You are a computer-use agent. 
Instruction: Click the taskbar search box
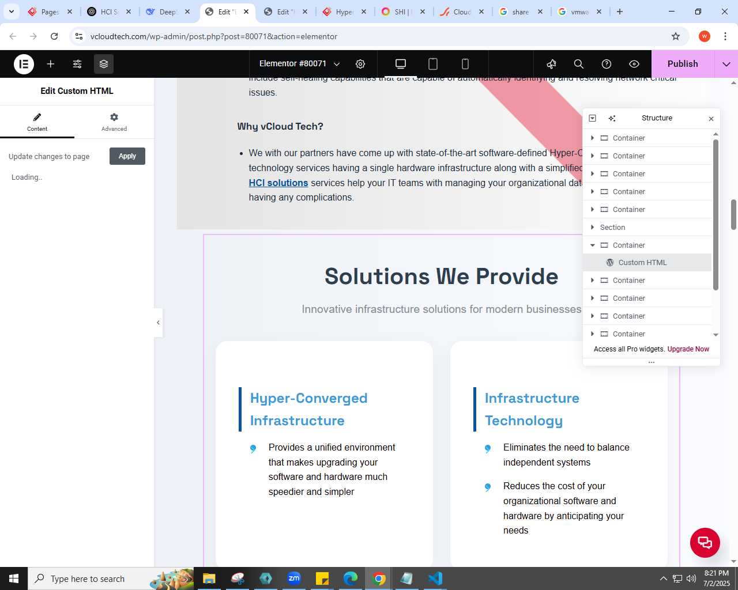[x=111, y=578]
